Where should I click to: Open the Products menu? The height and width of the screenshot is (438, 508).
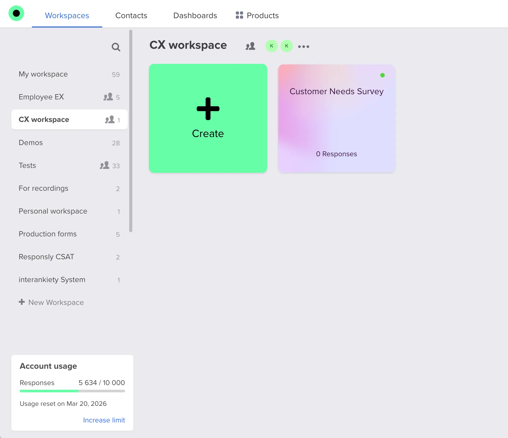[x=263, y=15]
